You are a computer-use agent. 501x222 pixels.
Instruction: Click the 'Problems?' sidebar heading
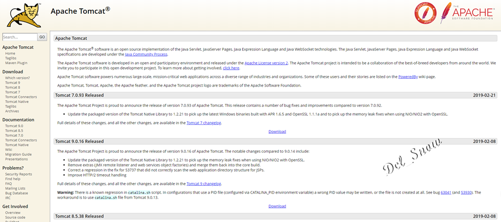(13, 168)
